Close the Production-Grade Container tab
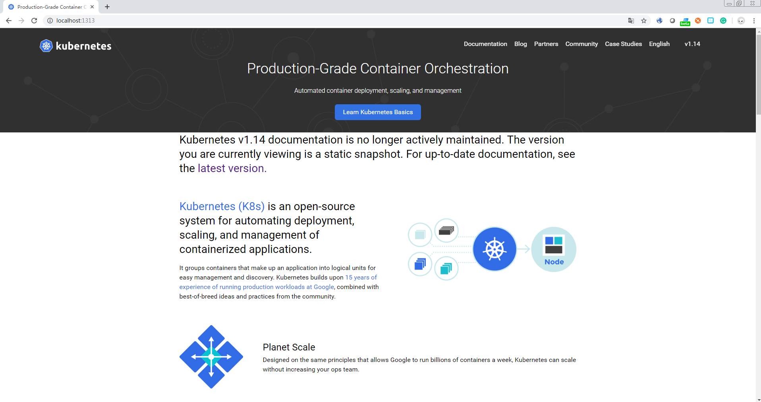761x402 pixels. tap(92, 7)
